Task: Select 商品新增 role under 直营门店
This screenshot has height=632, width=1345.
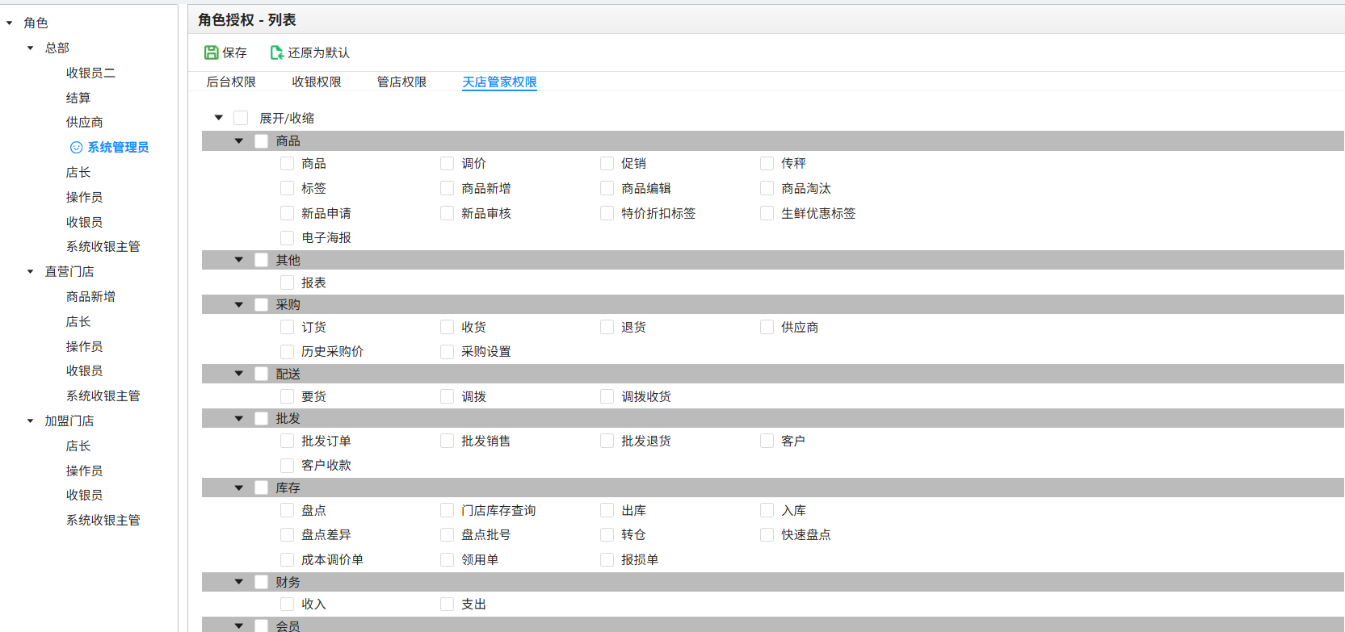Action: [90, 297]
